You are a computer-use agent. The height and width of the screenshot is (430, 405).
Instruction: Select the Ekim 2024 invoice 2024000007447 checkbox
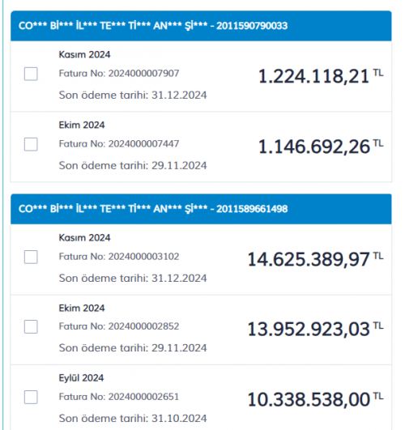[31, 144]
